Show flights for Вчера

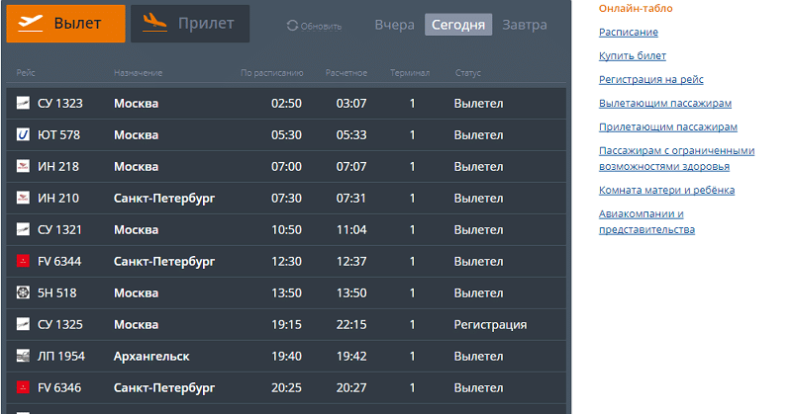(394, 25)
